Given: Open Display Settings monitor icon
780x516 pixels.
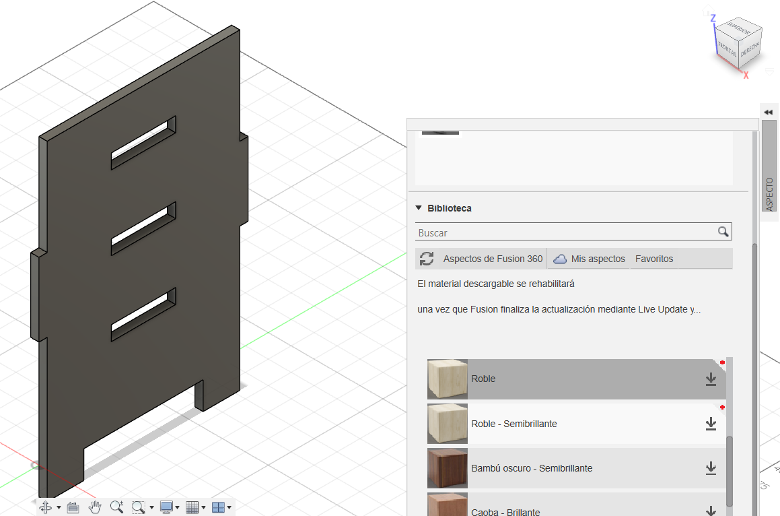Looking at the screenshot, I should (166, 507).
